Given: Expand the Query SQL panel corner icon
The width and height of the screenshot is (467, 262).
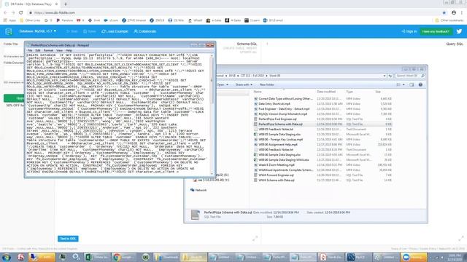Looking at the screenshot, I should coord(461,238).
